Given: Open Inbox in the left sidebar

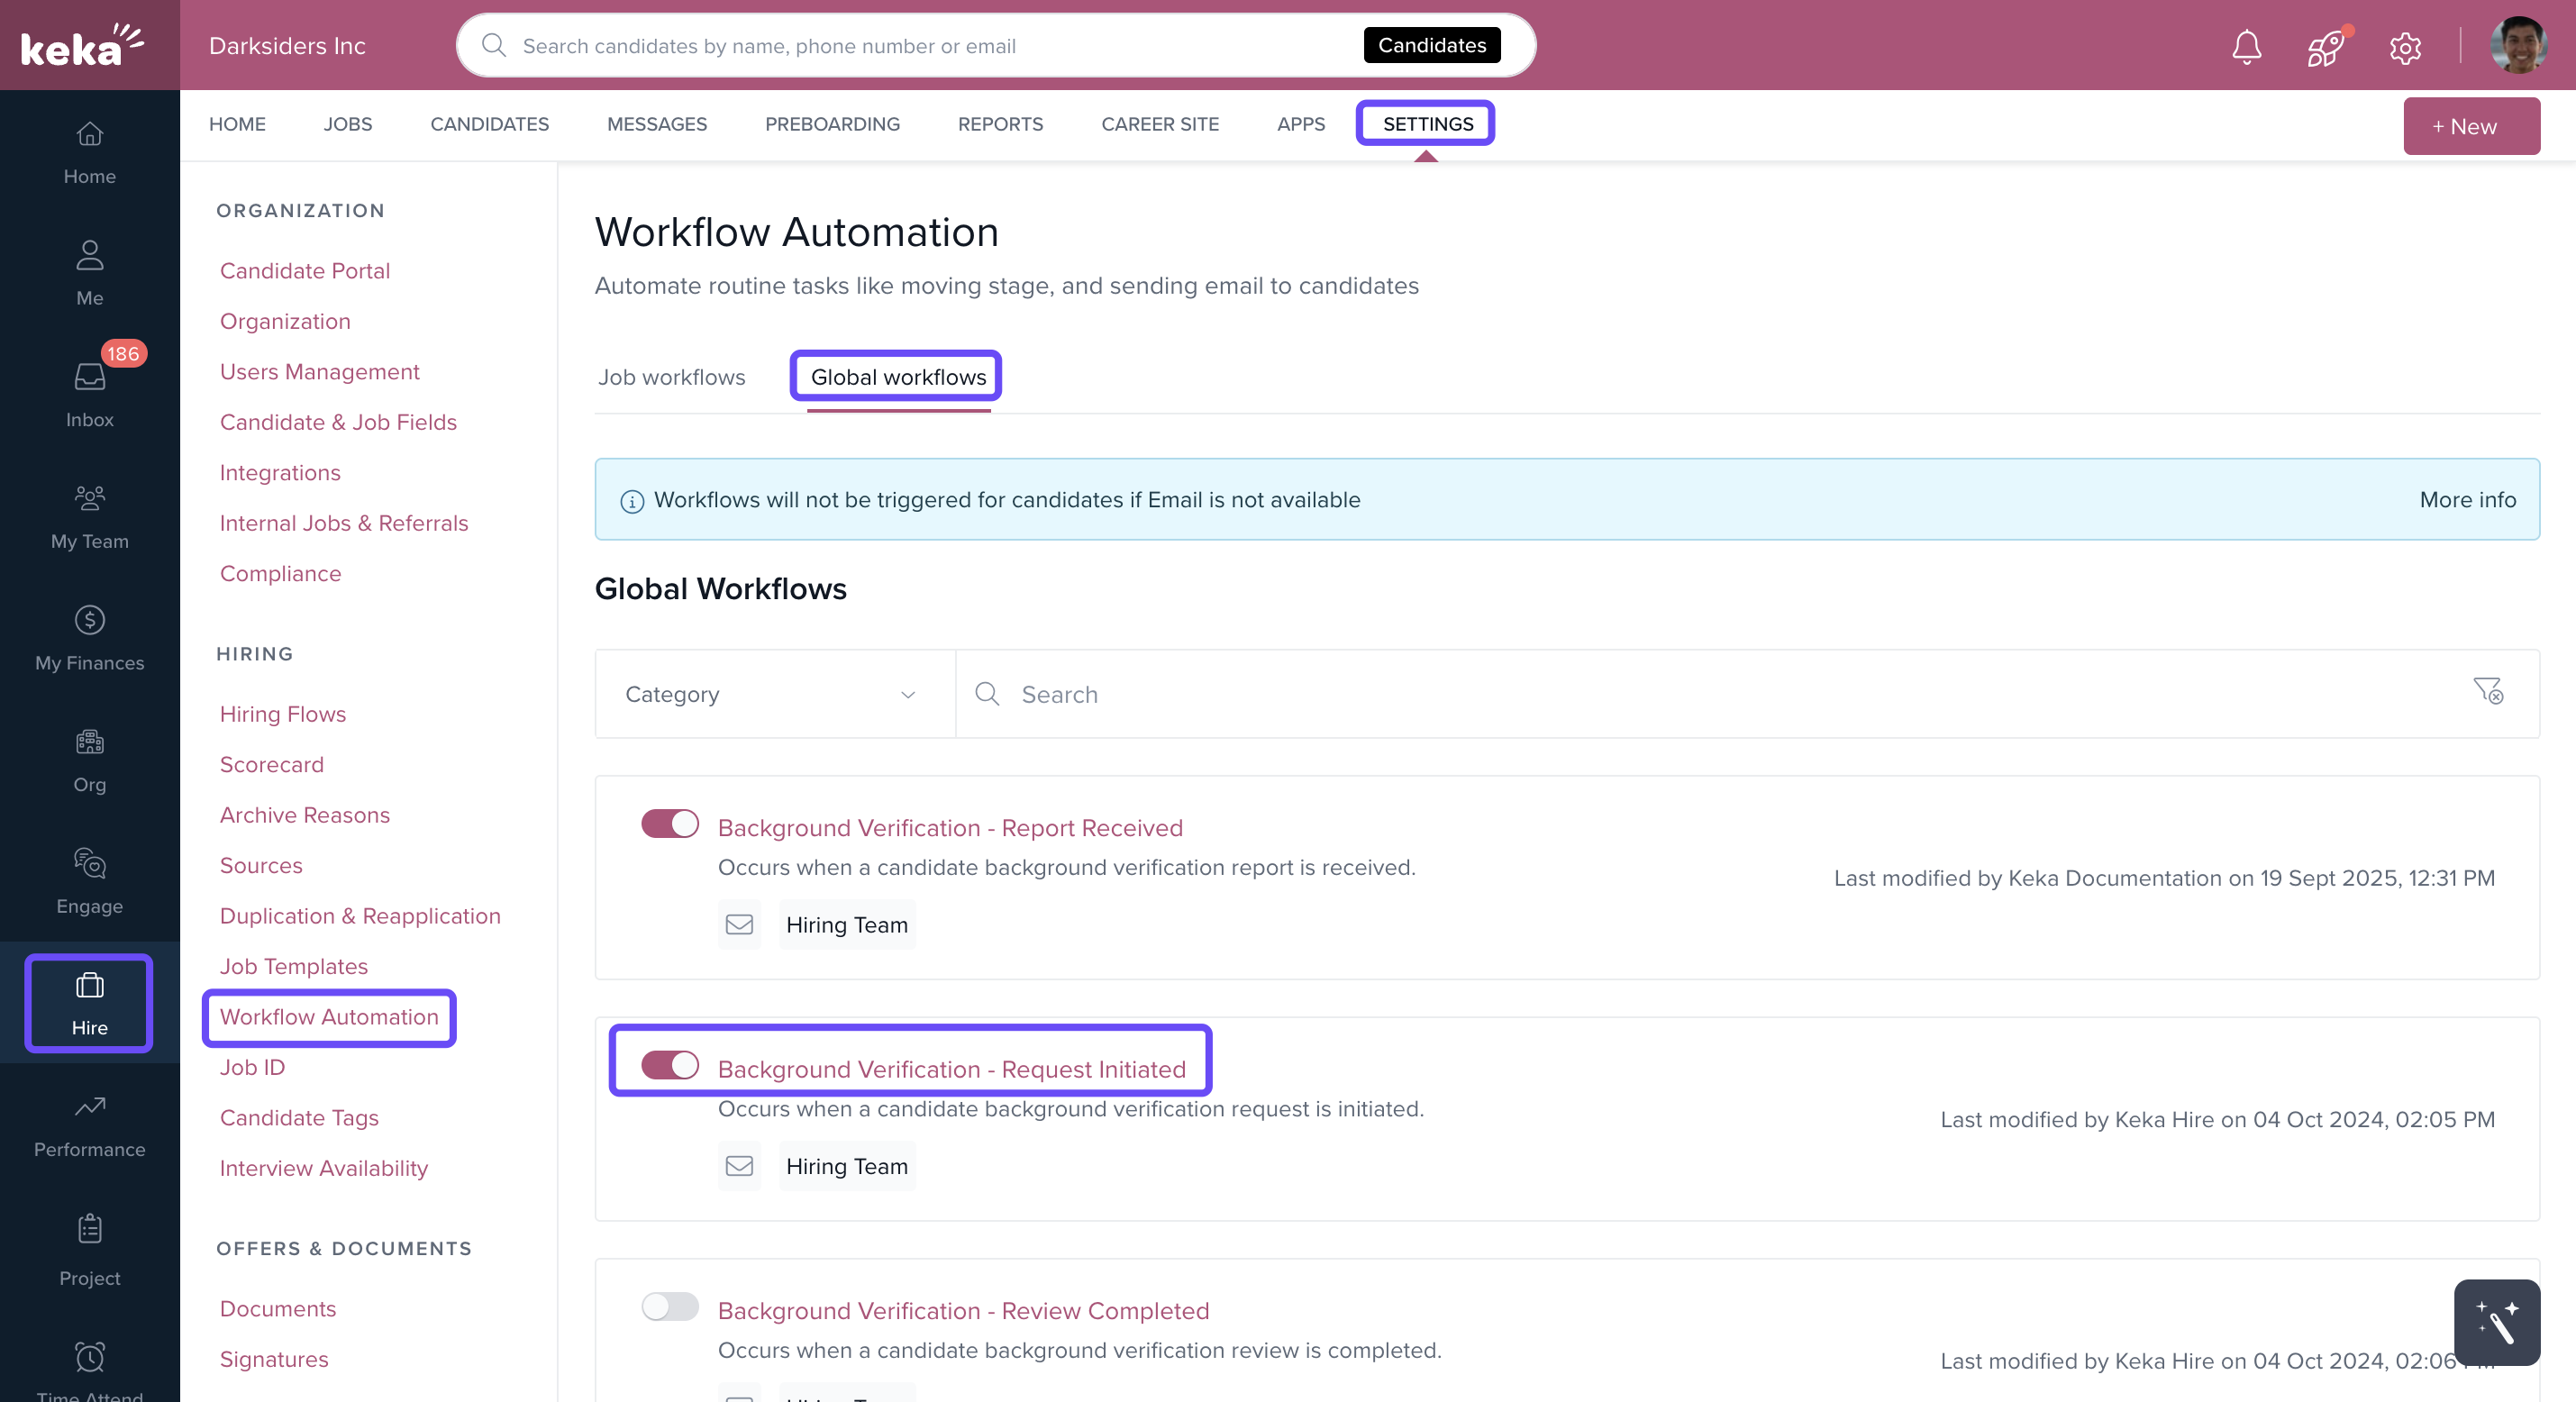Looking at the screenshot, I should (89, 393).
